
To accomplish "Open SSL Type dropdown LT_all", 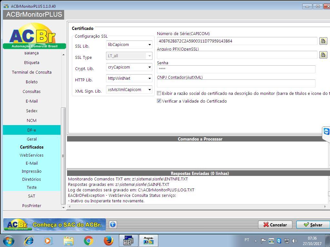I will click(129, 56).
